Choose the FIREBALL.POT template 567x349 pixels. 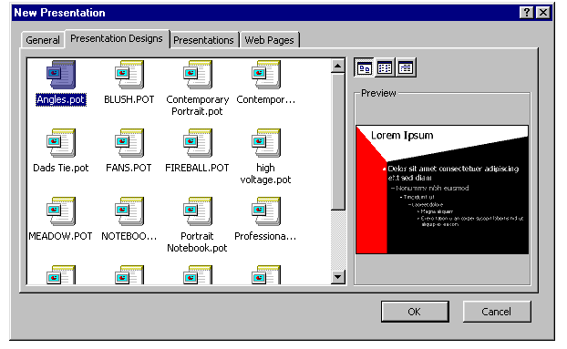pyautogui.click(x=198, y=143)
